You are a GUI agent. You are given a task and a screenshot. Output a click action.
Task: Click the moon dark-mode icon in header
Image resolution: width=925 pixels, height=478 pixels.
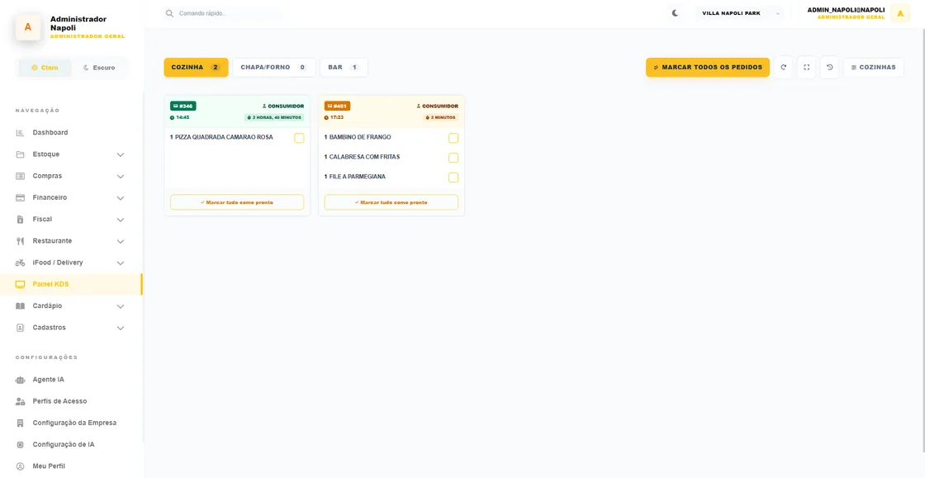[676, 13]
